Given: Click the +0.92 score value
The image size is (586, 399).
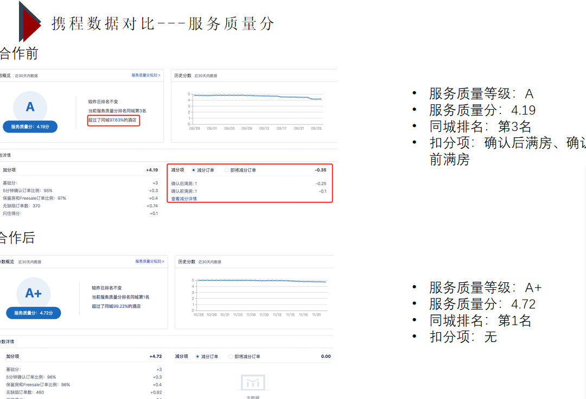Looking at the screenshot, I should click(x=156, y=392).
